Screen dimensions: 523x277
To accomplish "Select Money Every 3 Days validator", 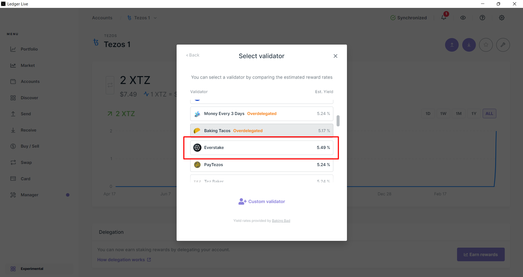I will click(262, 114).
